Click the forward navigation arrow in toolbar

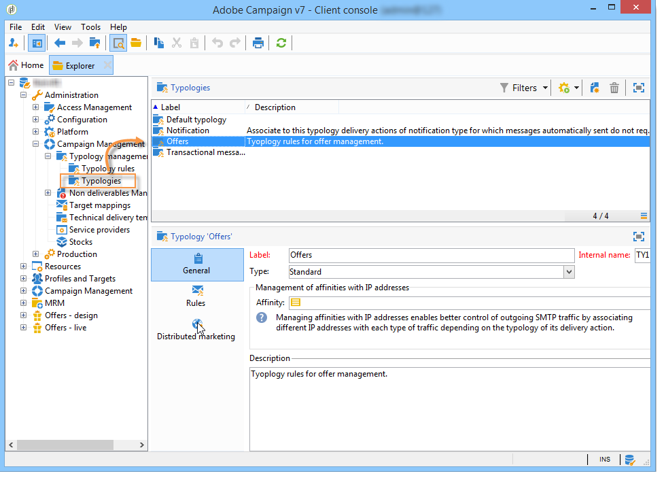click(77, 43)
